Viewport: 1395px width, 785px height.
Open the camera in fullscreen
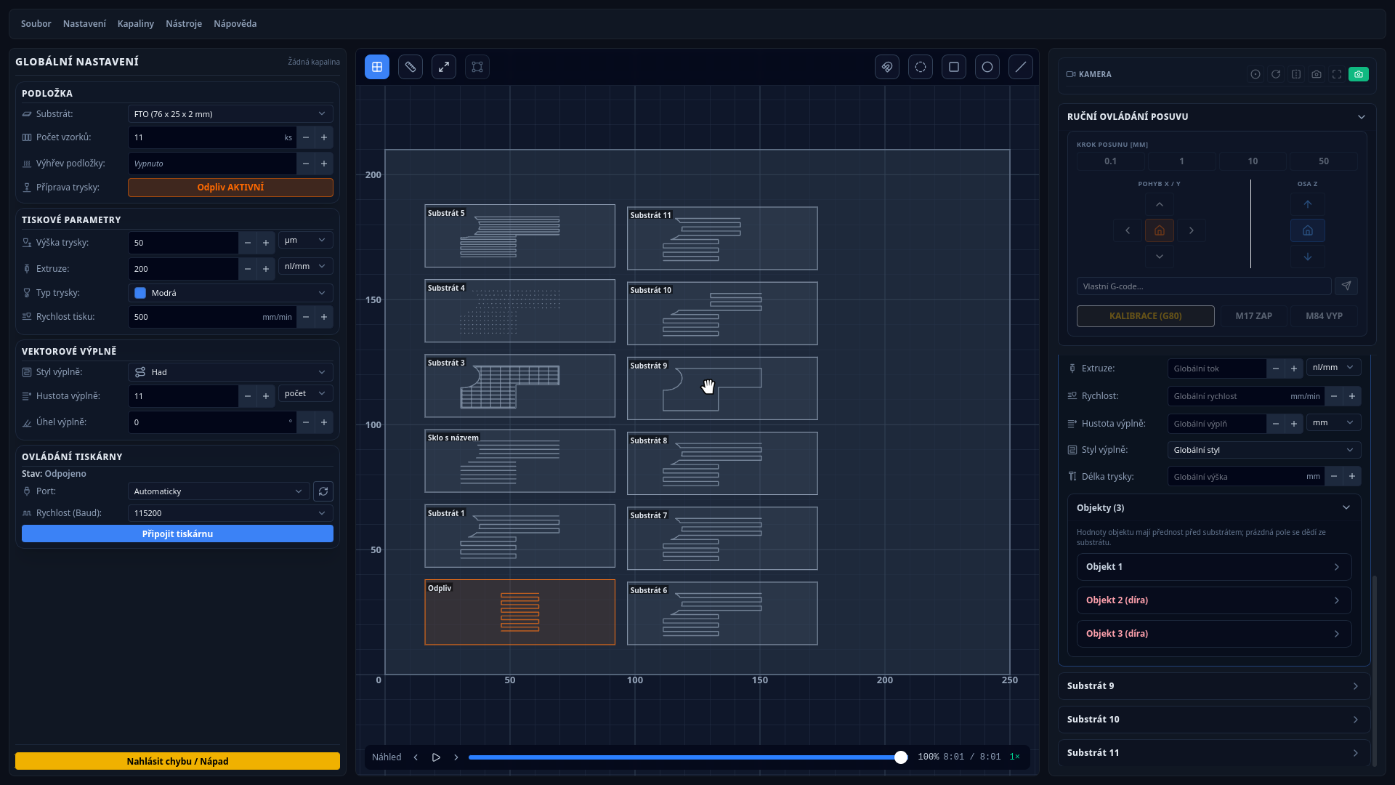click(x=1337, y=74)
